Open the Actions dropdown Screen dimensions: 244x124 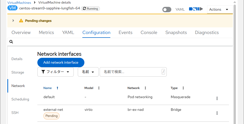coord(220,9)
